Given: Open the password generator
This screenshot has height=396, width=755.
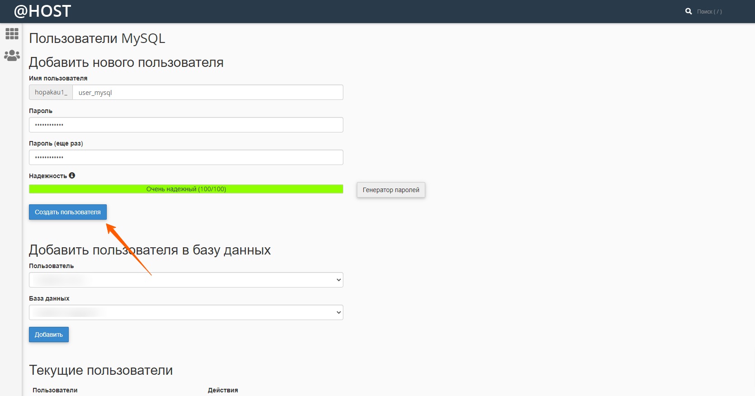Looking at the screenshot, I should pos(391,190).
